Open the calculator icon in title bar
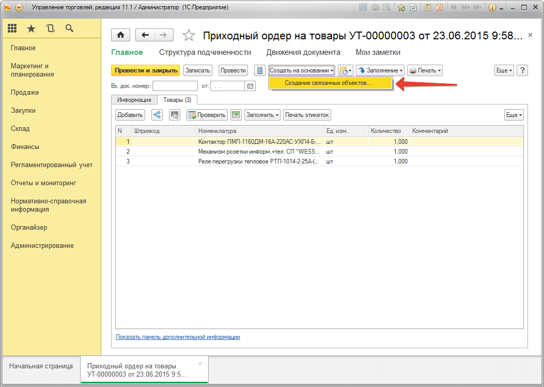 pyautogui.click(x=427, y=8)
